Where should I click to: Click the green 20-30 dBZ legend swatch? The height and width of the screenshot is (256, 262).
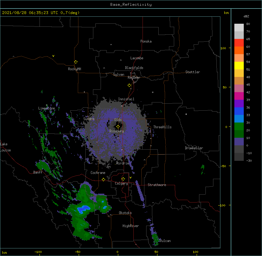(239, 126)
